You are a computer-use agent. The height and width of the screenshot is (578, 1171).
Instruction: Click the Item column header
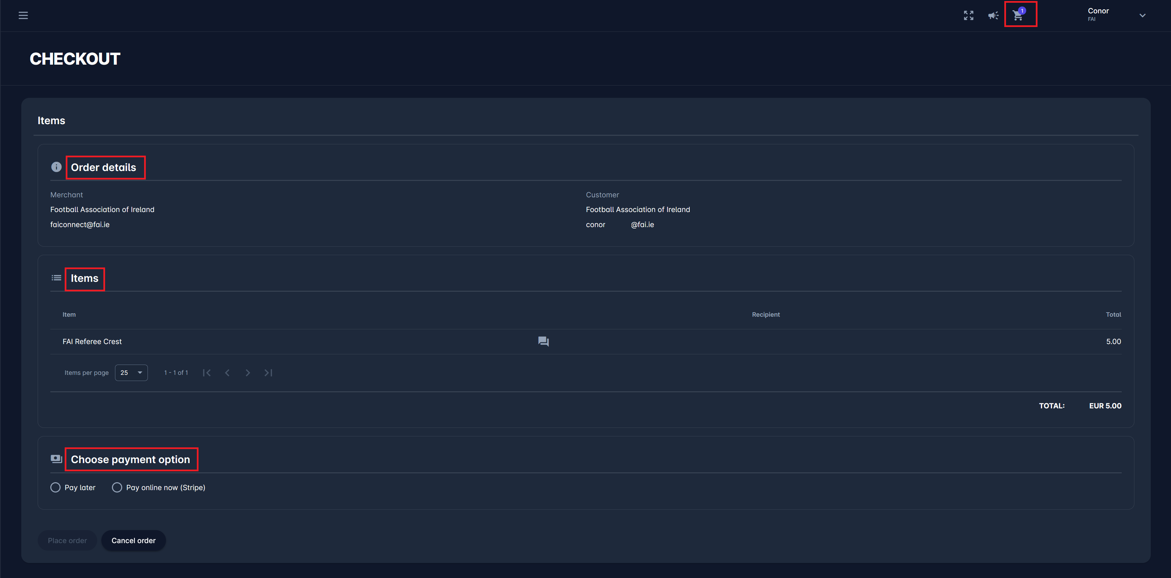69,315
